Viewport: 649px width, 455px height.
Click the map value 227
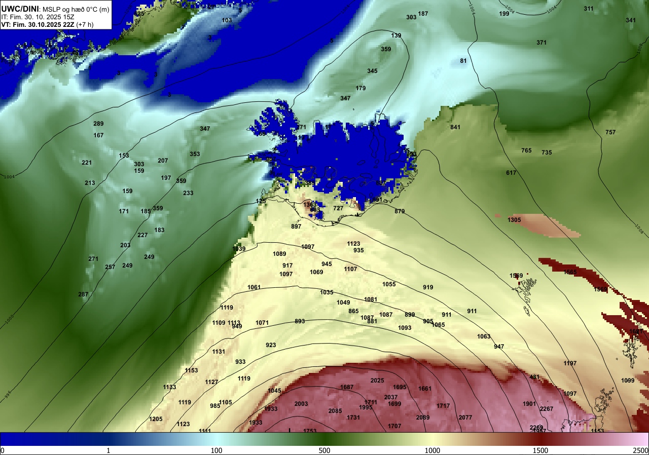[142, 235]
